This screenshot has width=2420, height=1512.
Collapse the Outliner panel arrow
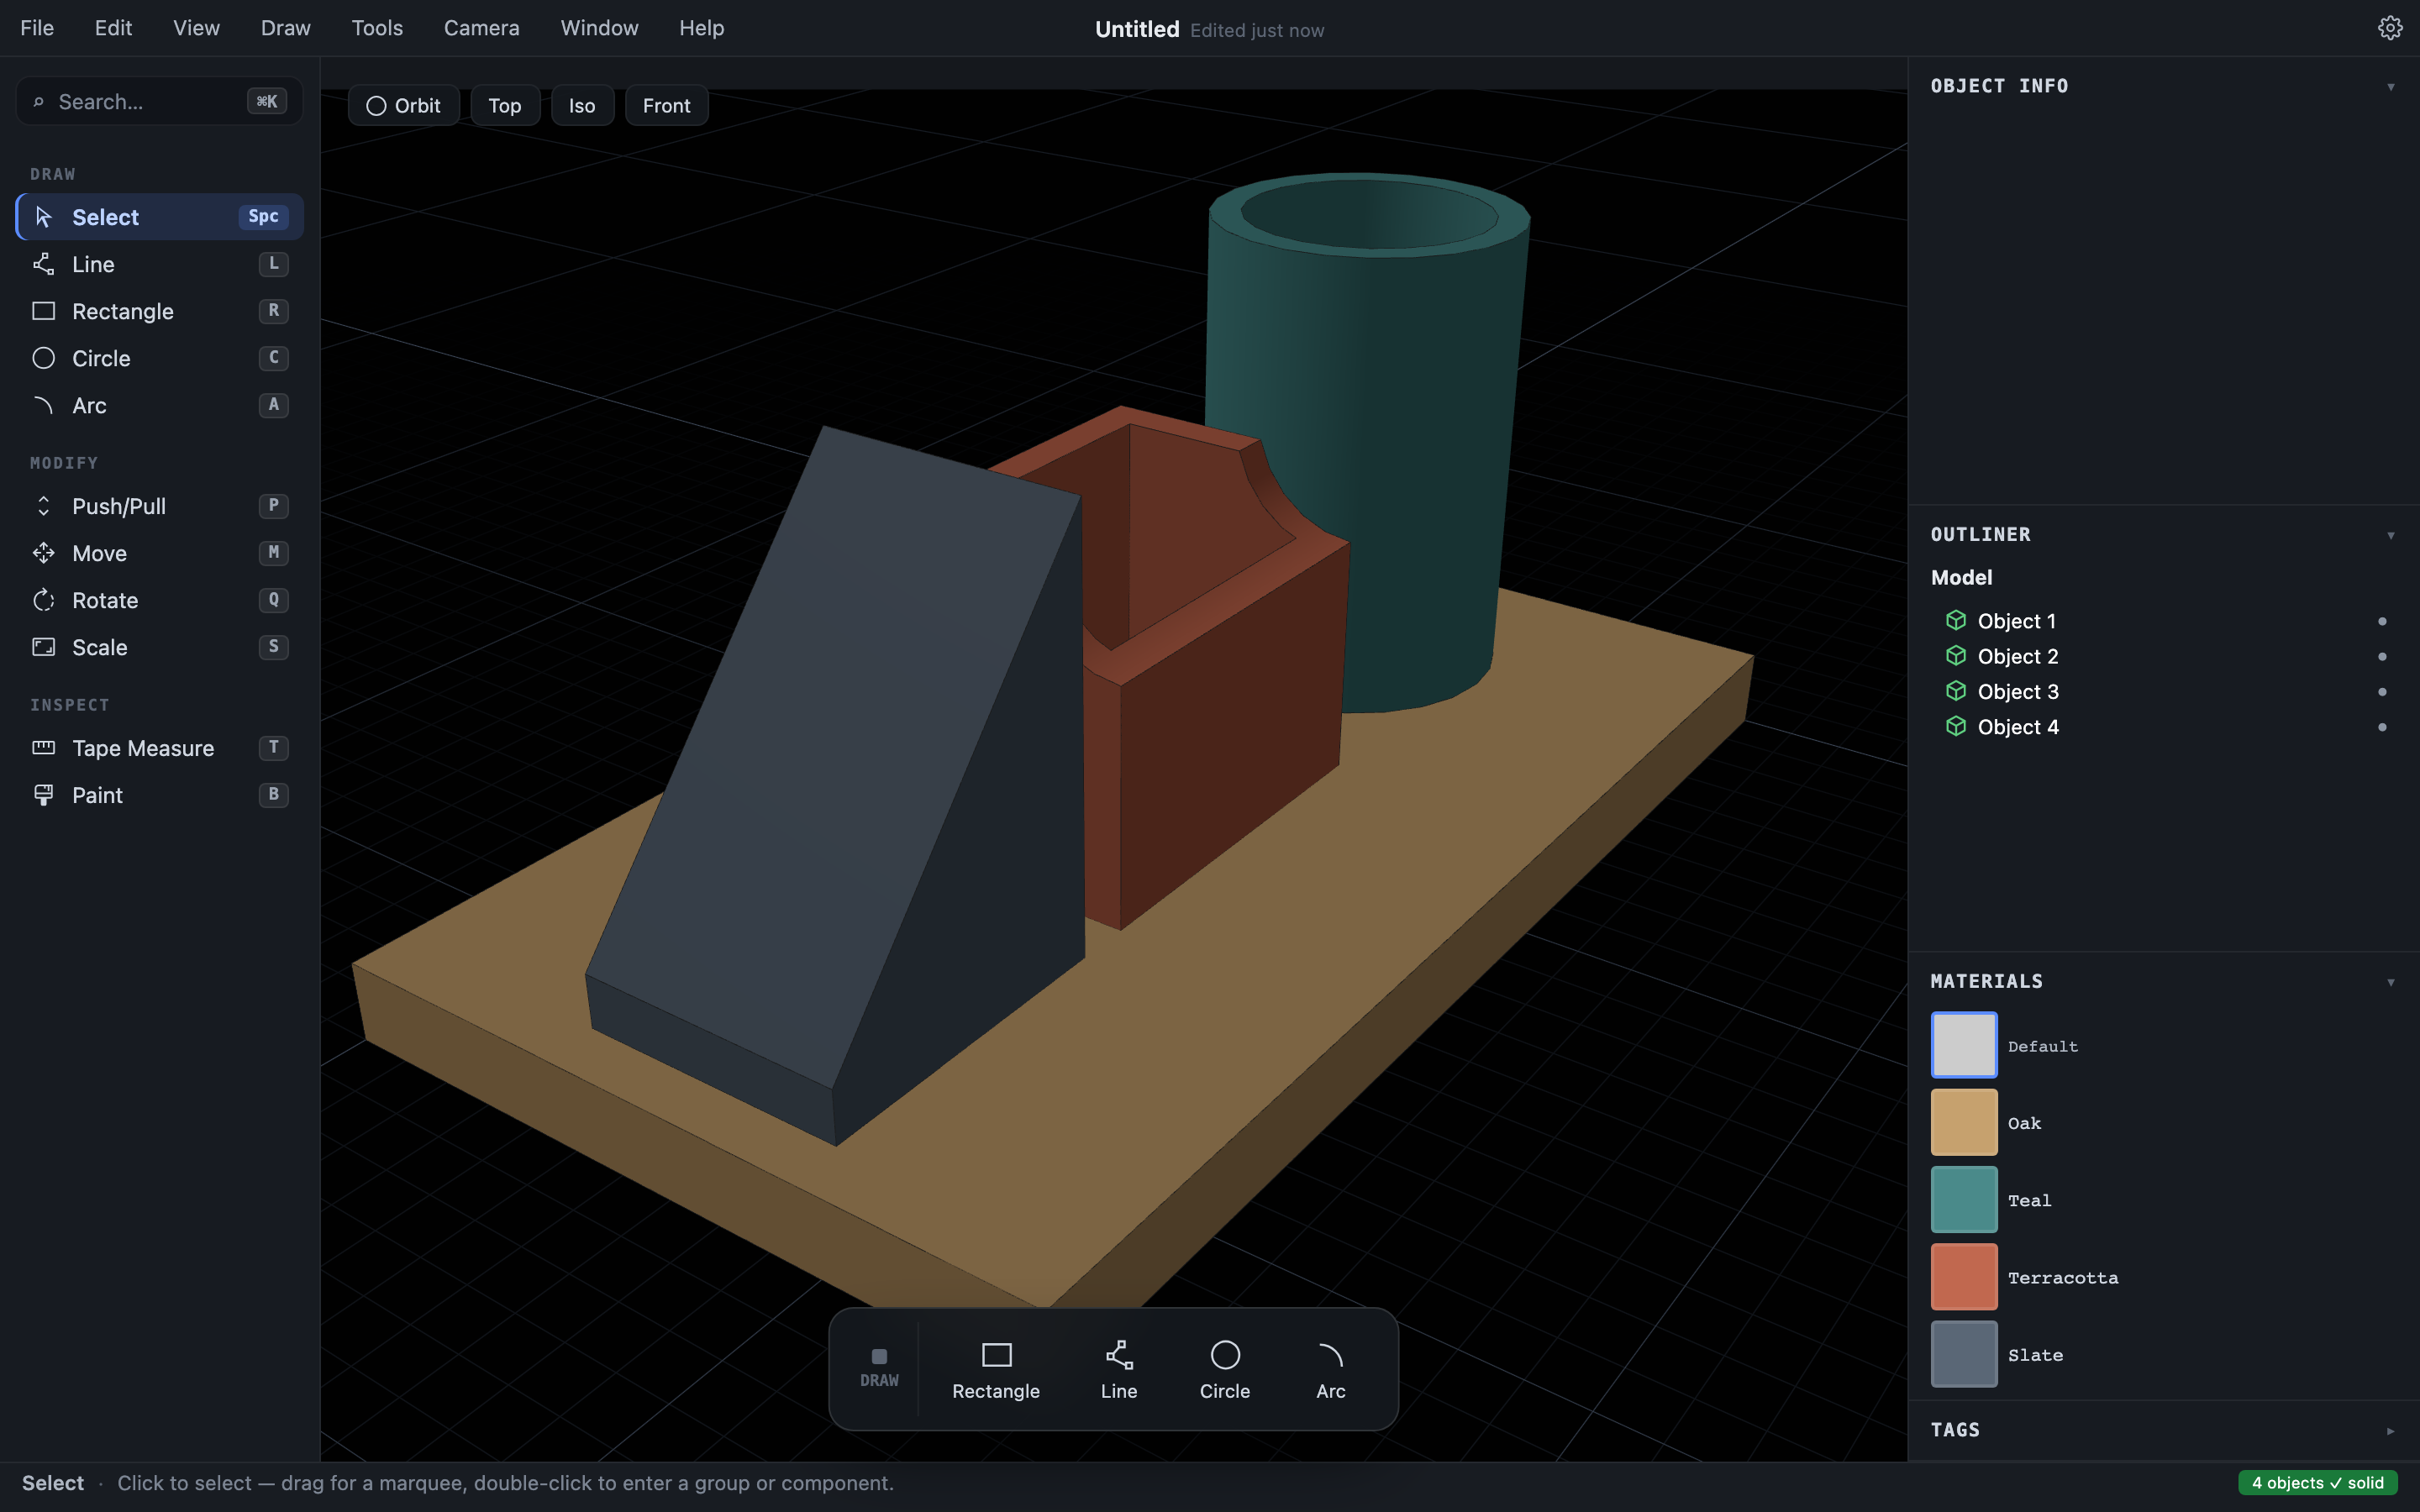(2390, 535)
